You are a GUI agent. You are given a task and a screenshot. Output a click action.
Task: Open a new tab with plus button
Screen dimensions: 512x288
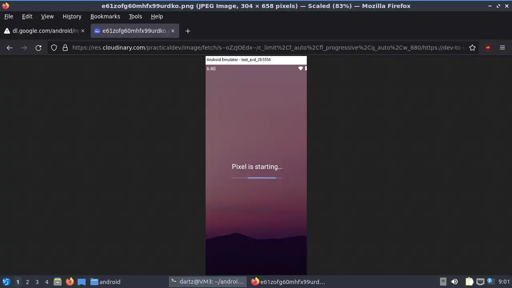point(188,31)
